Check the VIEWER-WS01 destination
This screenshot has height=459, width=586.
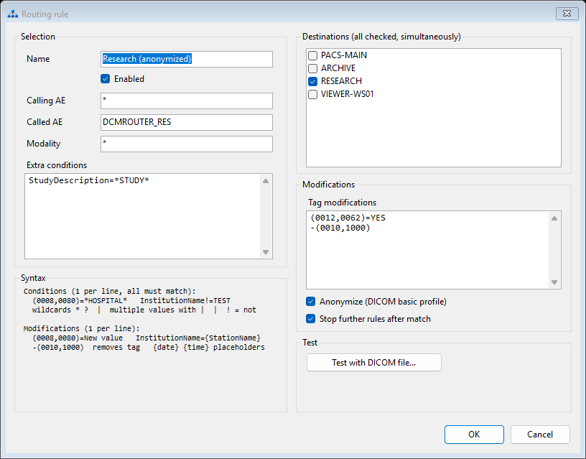pos(313,94)
